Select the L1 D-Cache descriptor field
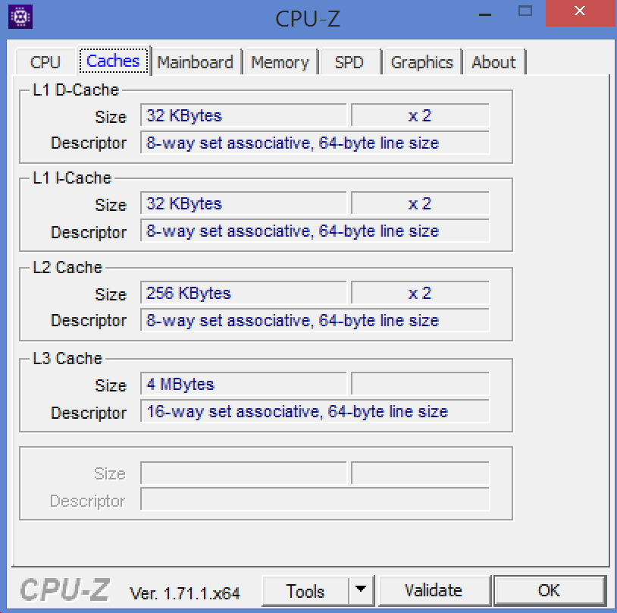The image size is (617, 613). 315,143
